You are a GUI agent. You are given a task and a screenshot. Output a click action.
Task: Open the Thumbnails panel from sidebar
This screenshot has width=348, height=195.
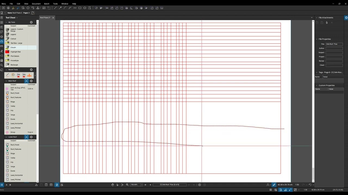(x=2, y=22)
